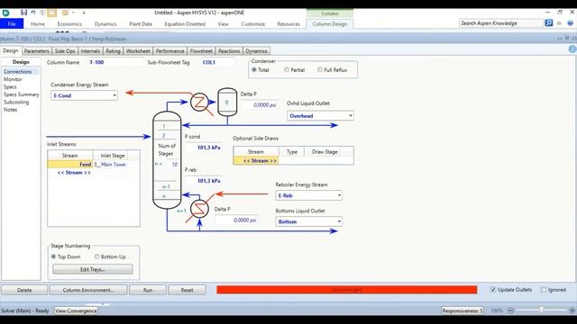Open the Home ribbon tab
Screen dimensions: 577x324
coord(38,24)
